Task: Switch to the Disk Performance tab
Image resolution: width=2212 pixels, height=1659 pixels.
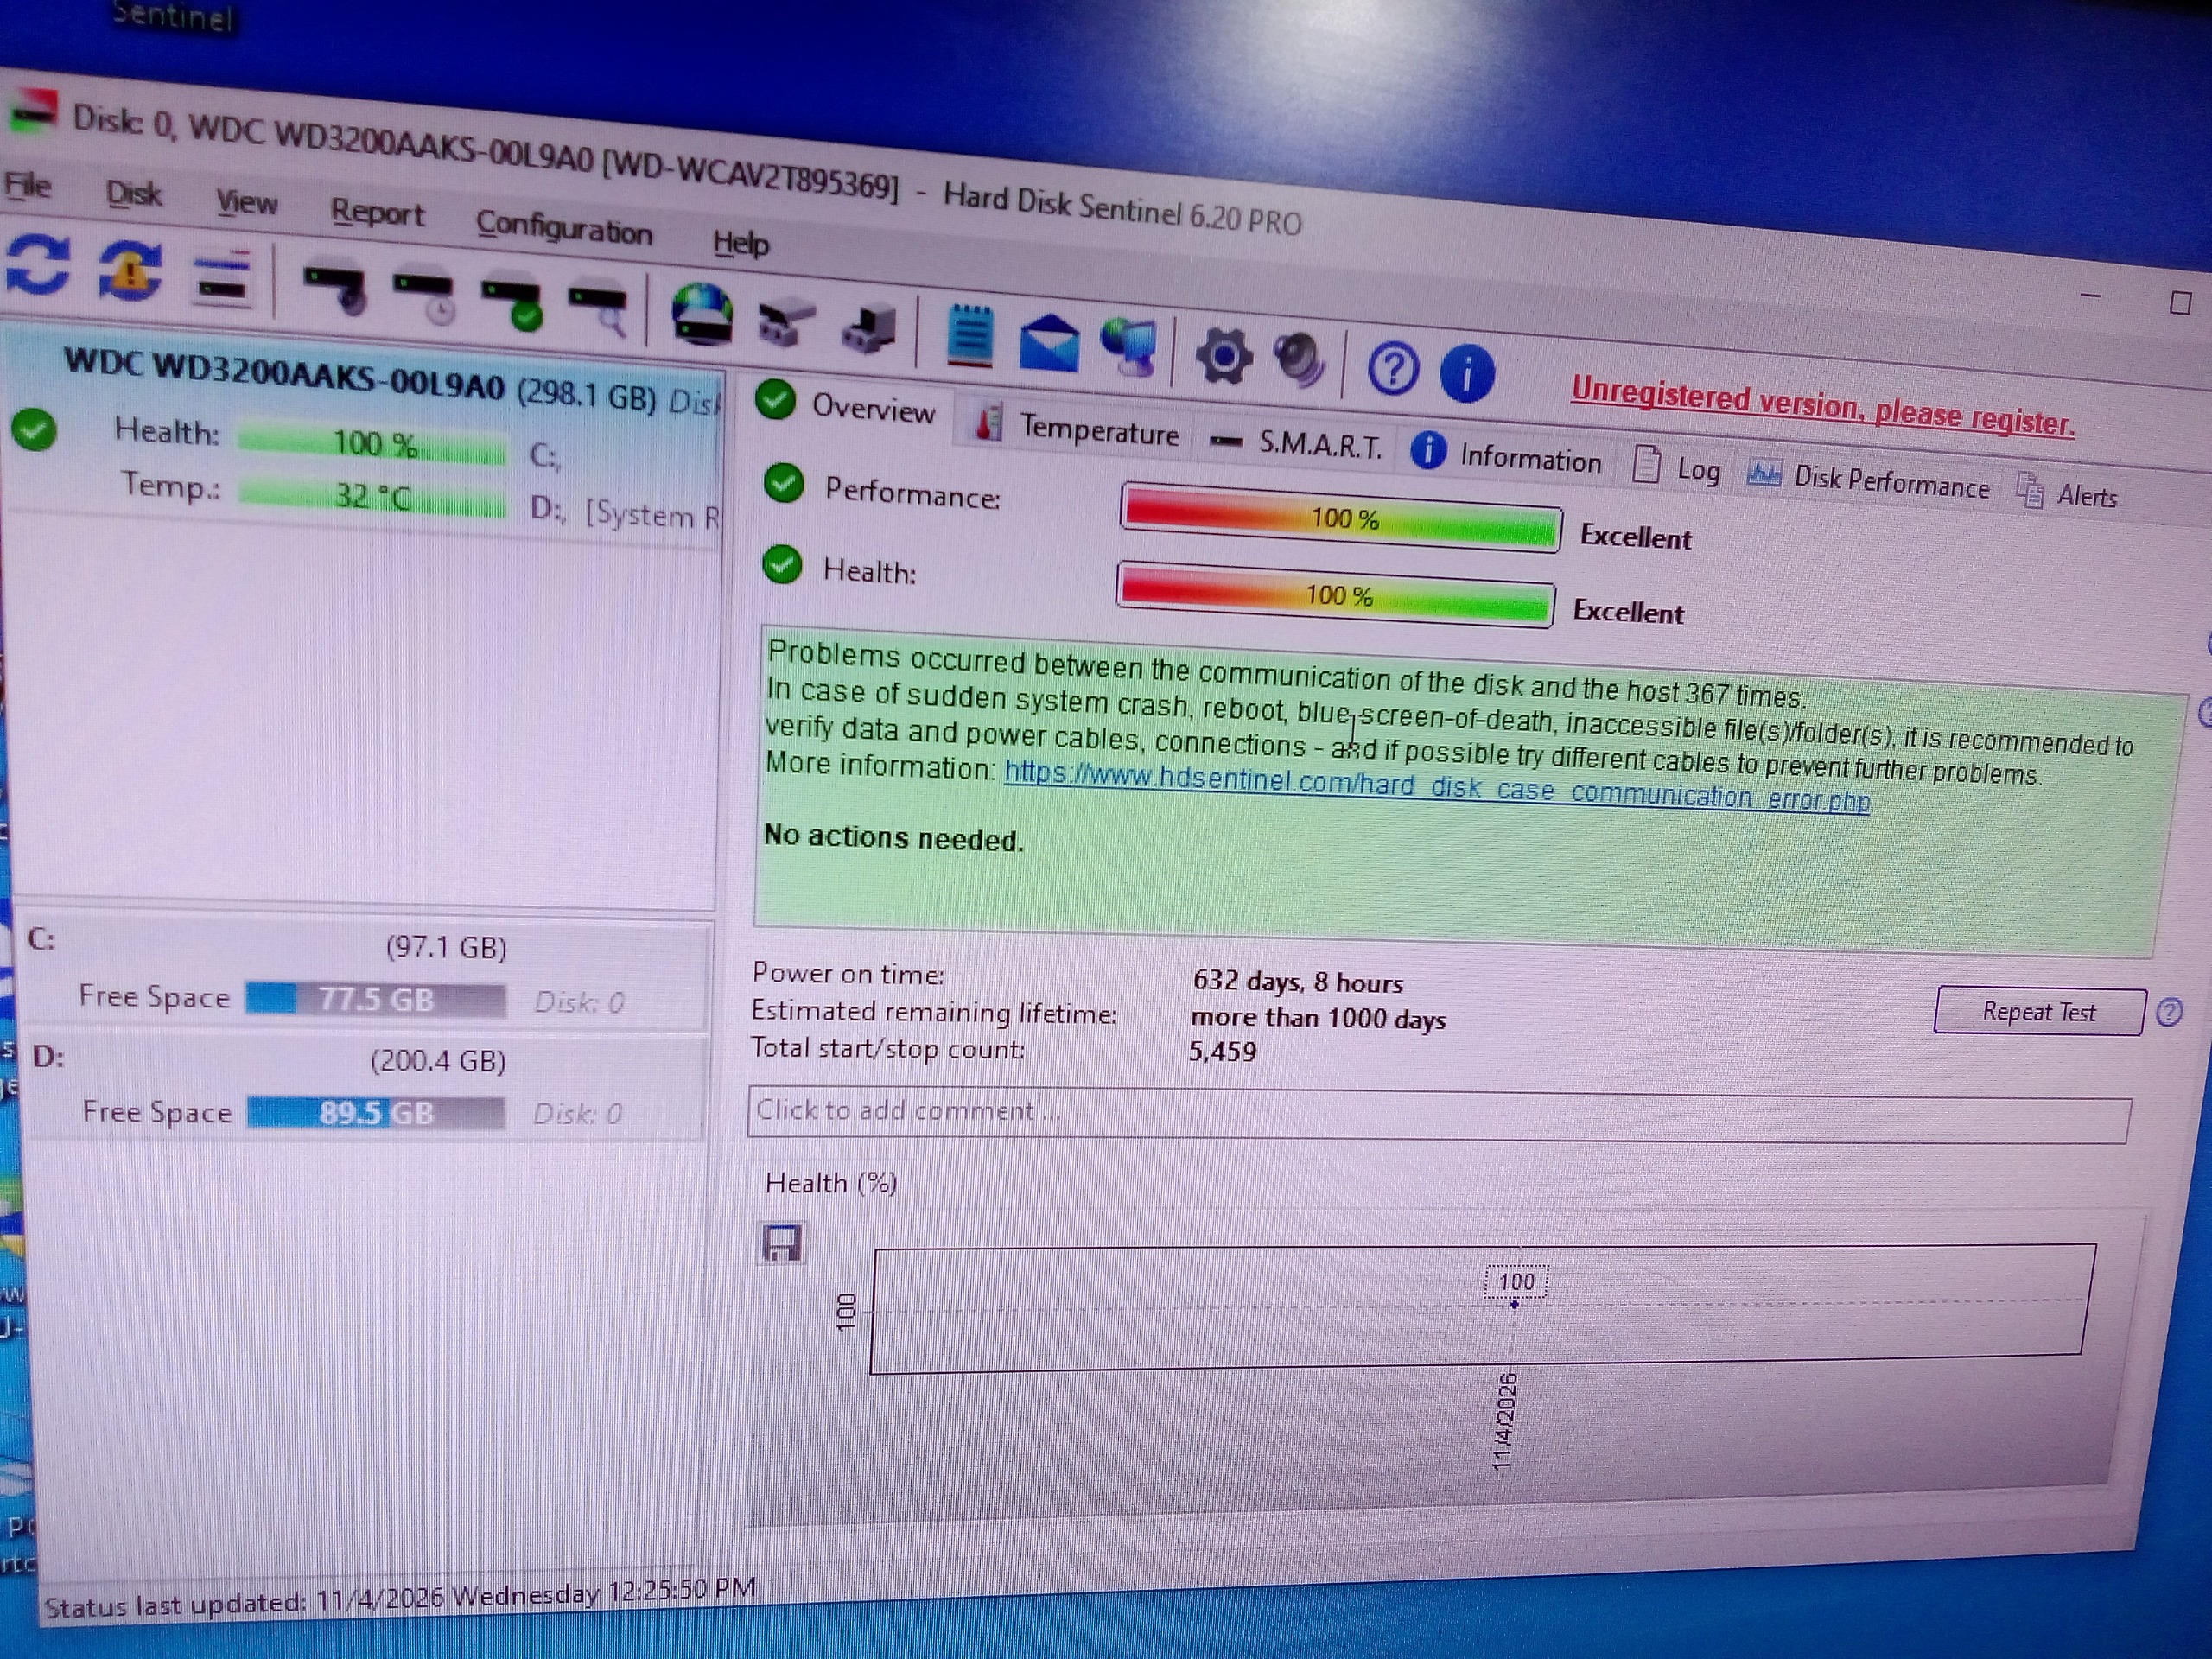Action: click(x=1867, y=479)
